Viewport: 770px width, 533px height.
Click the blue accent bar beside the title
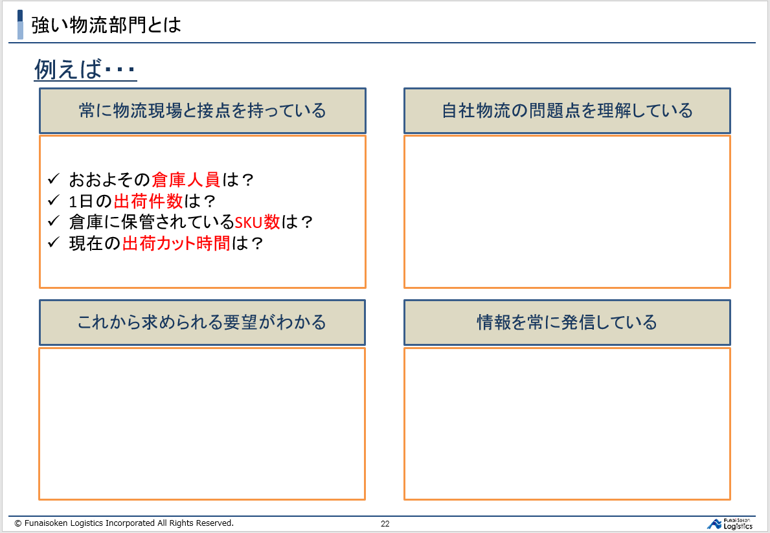pyautogui.click(x=20, y=24)
